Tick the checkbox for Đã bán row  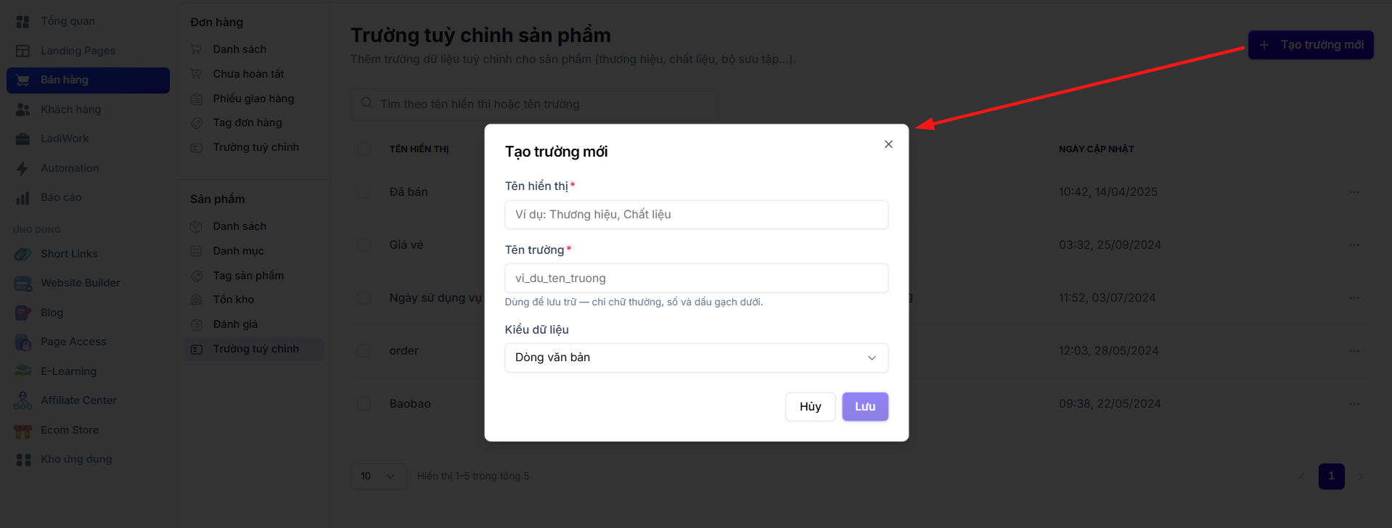364,192
